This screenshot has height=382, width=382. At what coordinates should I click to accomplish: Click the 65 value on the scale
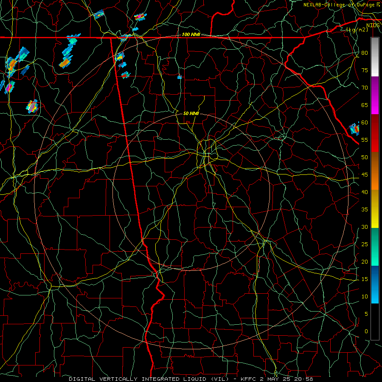pyautogui.click(x=365, y=105)
